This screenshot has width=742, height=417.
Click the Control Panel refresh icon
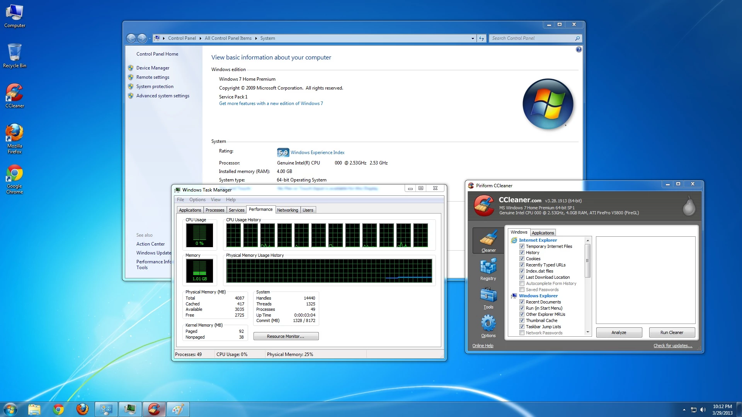pos(482,38)
